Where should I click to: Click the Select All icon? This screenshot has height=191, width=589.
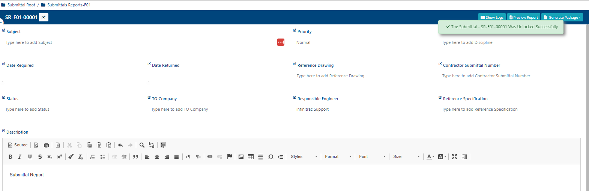click(x=163, y=145)
